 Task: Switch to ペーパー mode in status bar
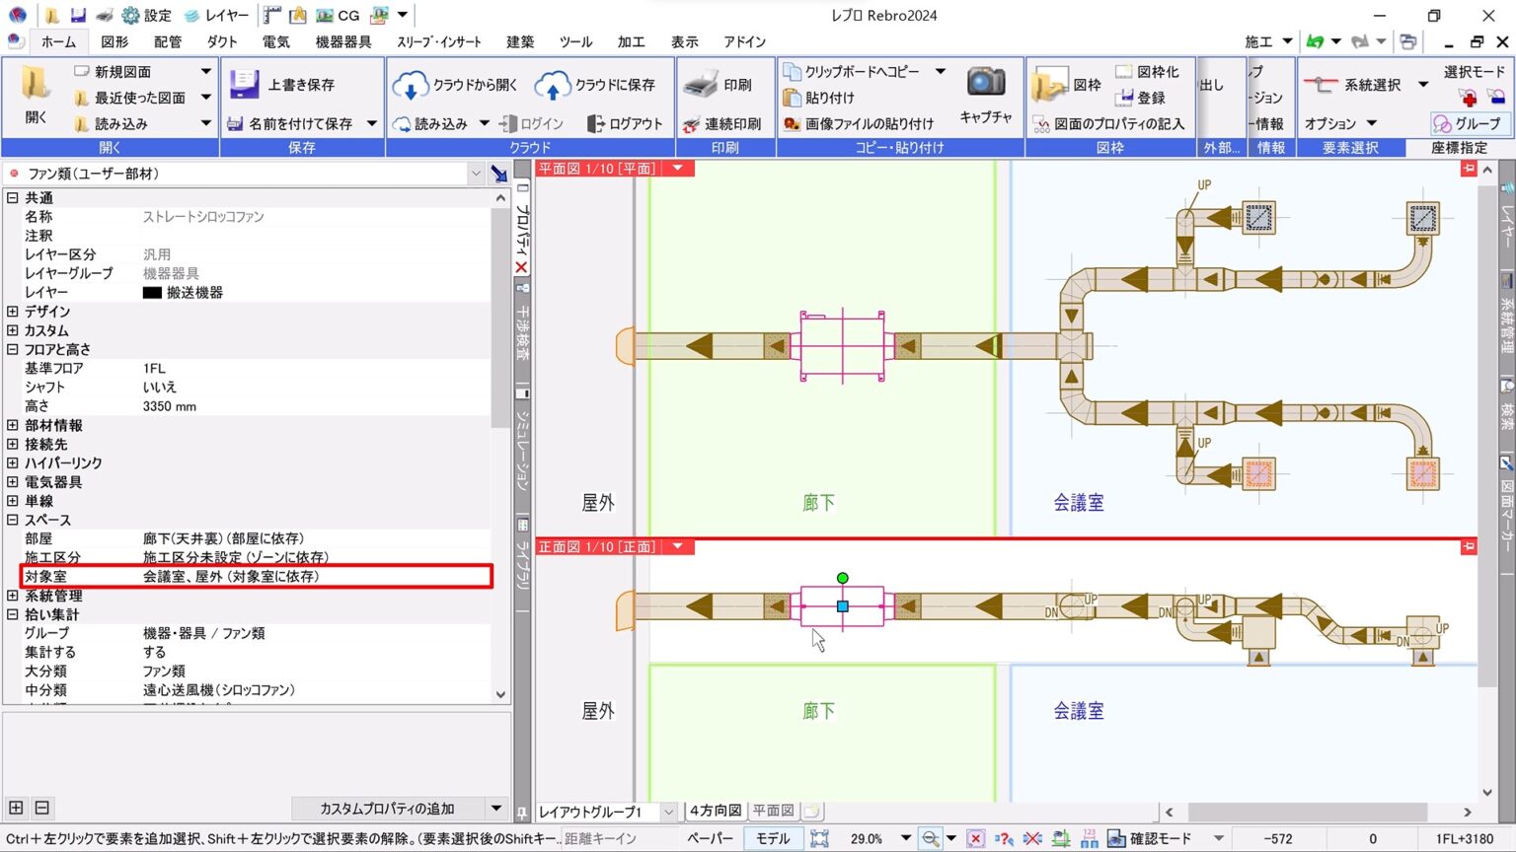pos(710,838)
